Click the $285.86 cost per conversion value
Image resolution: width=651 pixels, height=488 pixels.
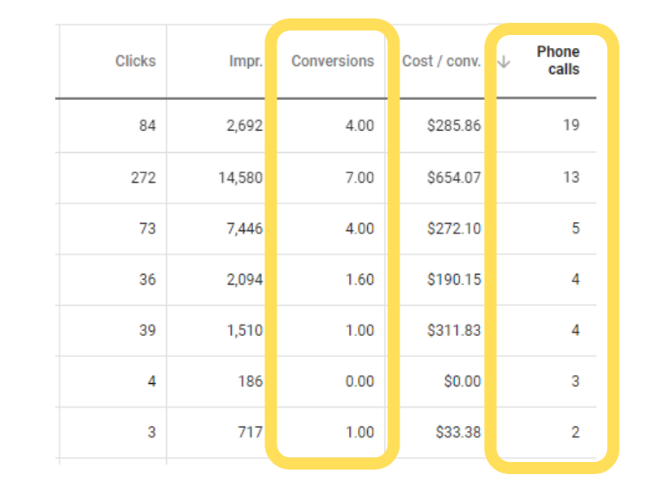click(x=454, y=125)
